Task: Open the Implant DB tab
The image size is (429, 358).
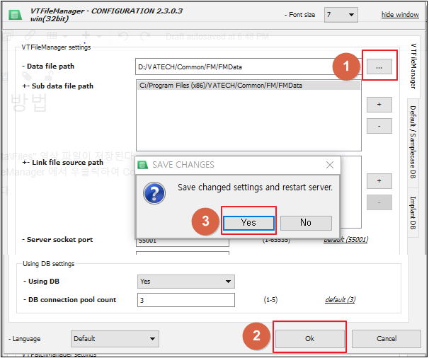Action: pos(413,213)
